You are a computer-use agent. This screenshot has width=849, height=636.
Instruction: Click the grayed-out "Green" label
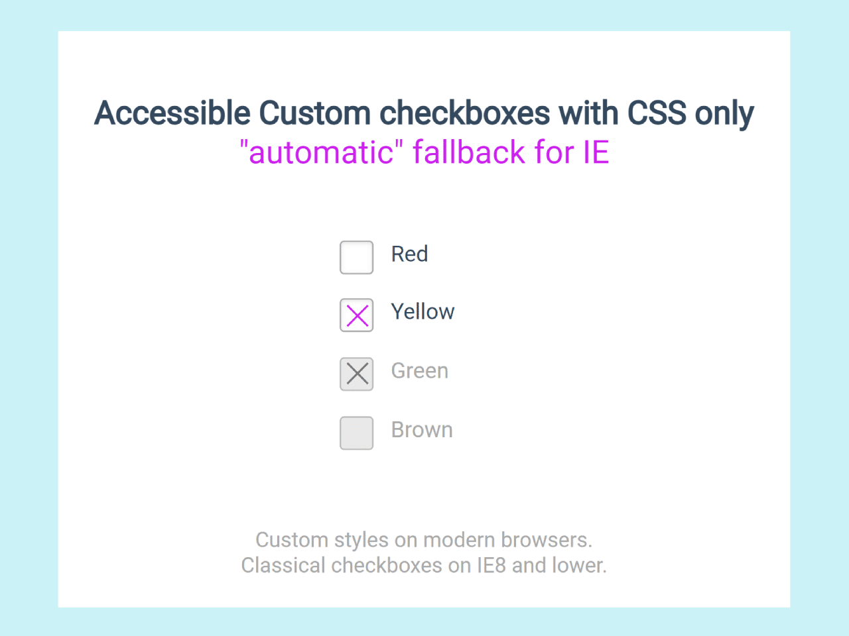point(419,371)
